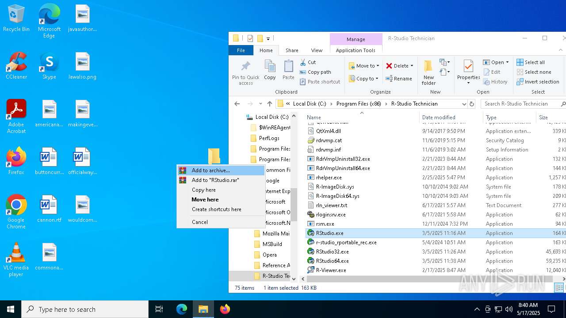Switch to the Share tab
This screenshot has height=318, width=566.
click(292, 50)
